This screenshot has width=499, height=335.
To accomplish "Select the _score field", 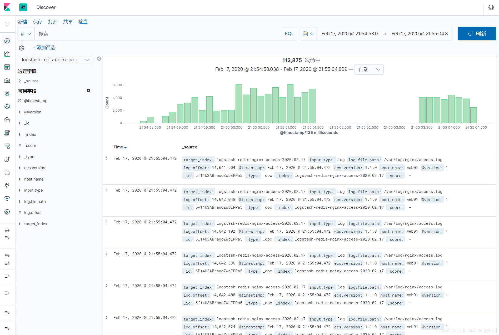I will click(30, 146).
